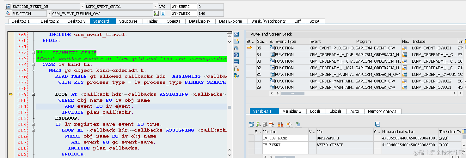This screenshot has height=158, width=466.
Task: Click the filter funnel icon in Variables toolbar
Action: [298, 124]
